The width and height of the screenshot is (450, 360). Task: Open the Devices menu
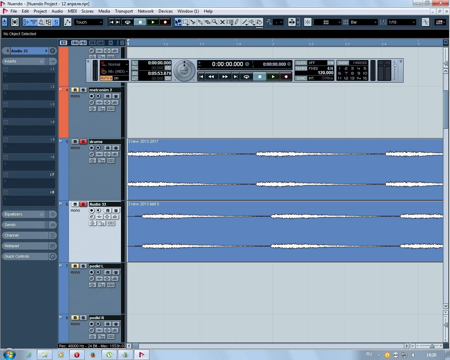(x=165, y=11)
